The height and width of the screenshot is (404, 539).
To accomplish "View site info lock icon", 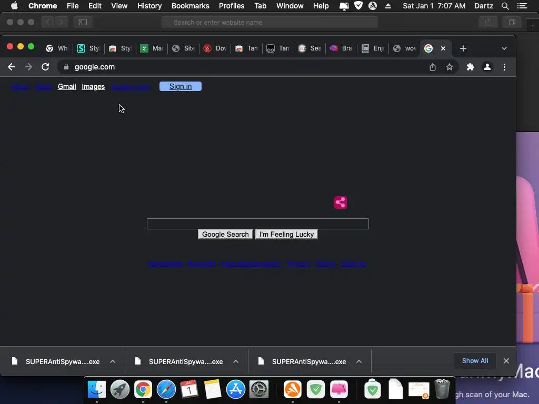I will pyautogui.click(x=66, y=67).
